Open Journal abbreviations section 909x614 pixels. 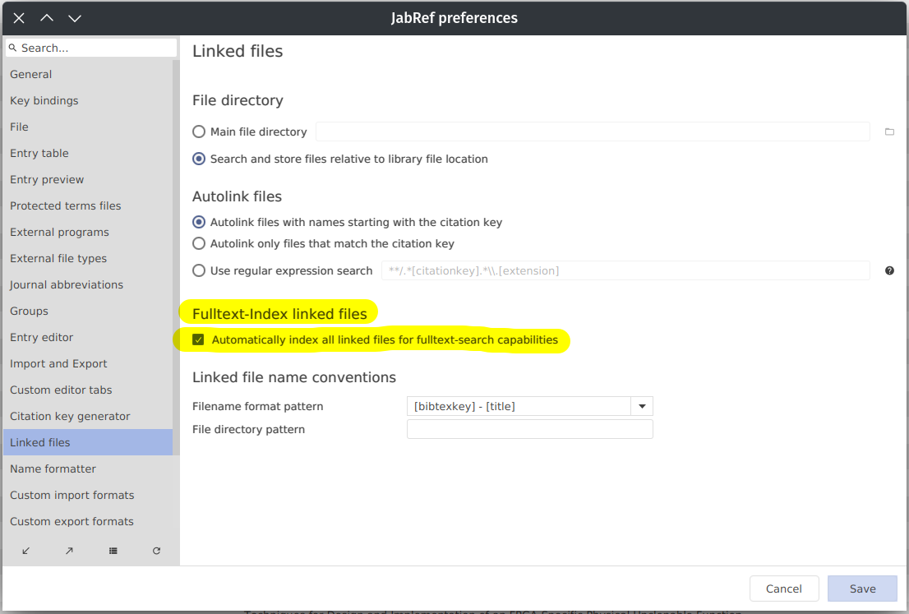(x=88, y=284)
